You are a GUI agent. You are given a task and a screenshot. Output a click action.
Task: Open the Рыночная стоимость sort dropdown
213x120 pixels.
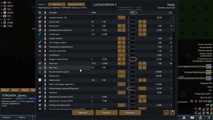[x=76, y=4]
